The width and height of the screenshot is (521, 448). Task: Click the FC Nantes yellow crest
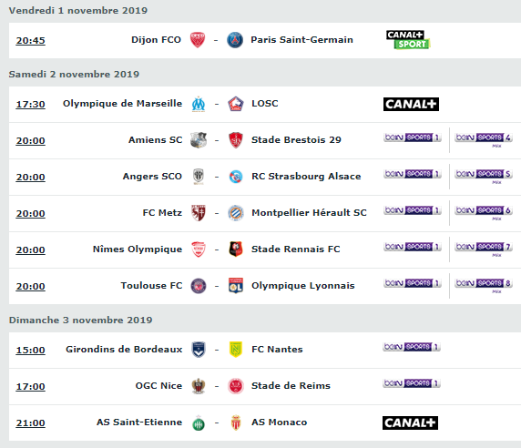pyautogui.click(x=236, y=350)
